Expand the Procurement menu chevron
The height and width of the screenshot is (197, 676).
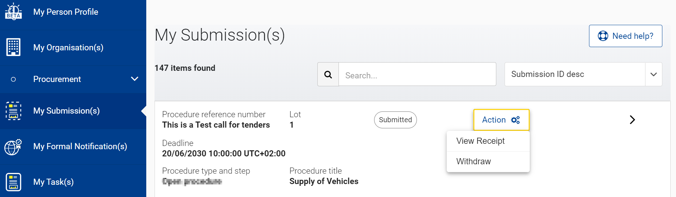[x=135, y=79]
